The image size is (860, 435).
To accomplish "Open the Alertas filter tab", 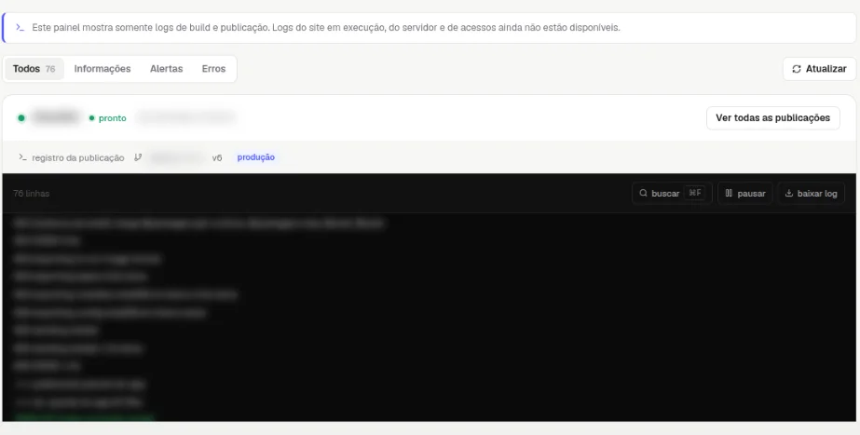I will (x=166, y=69).
